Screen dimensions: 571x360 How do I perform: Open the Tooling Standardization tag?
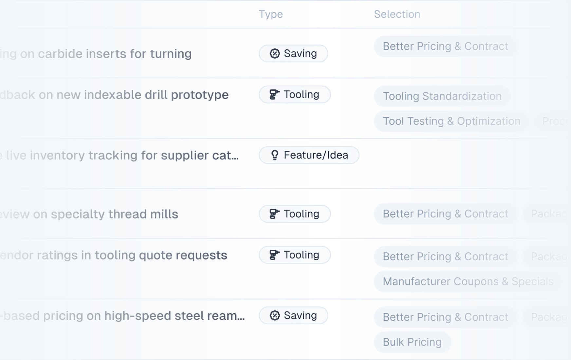(442, 96)
